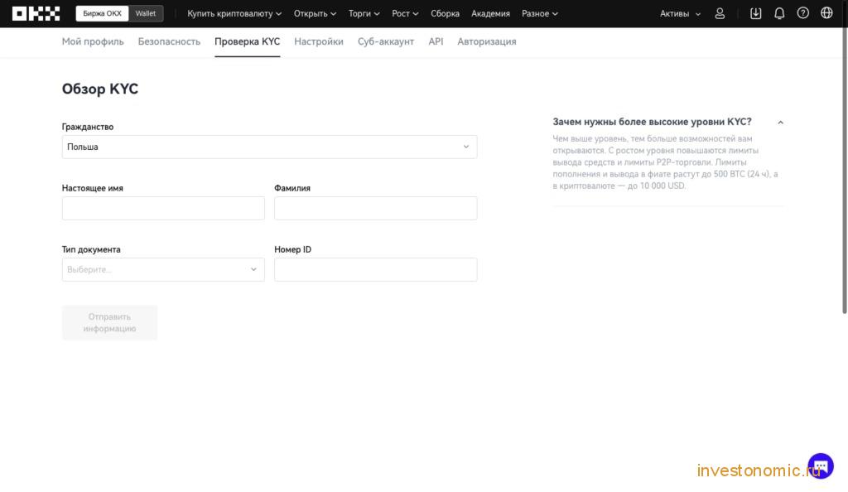848x492 pixels.
Task: Click the Настоящее имя input field
Action: click(x=163, y=208)
